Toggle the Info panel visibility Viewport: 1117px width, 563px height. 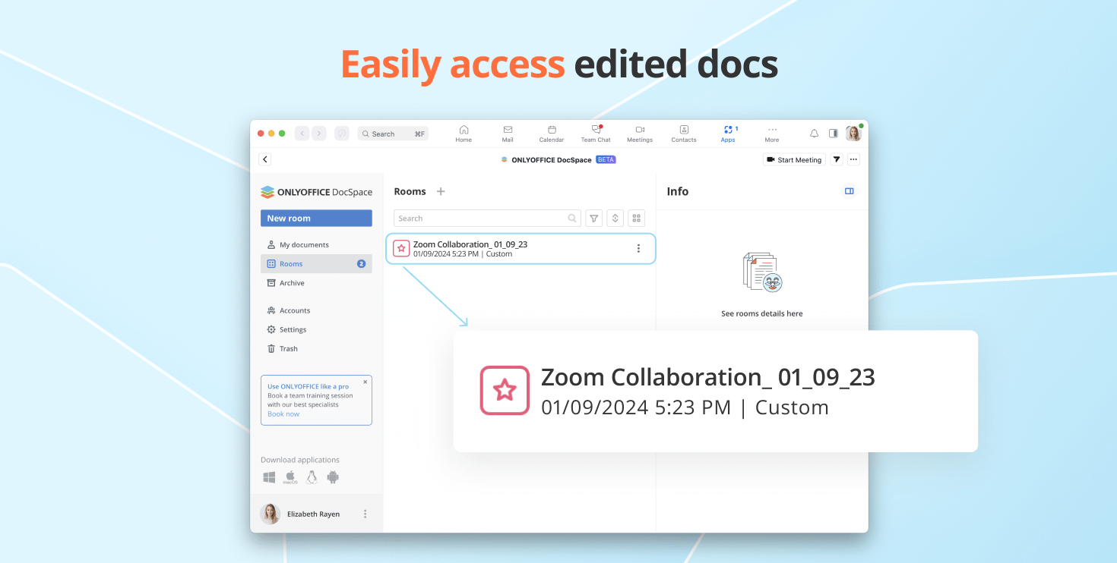click(850, 192)
